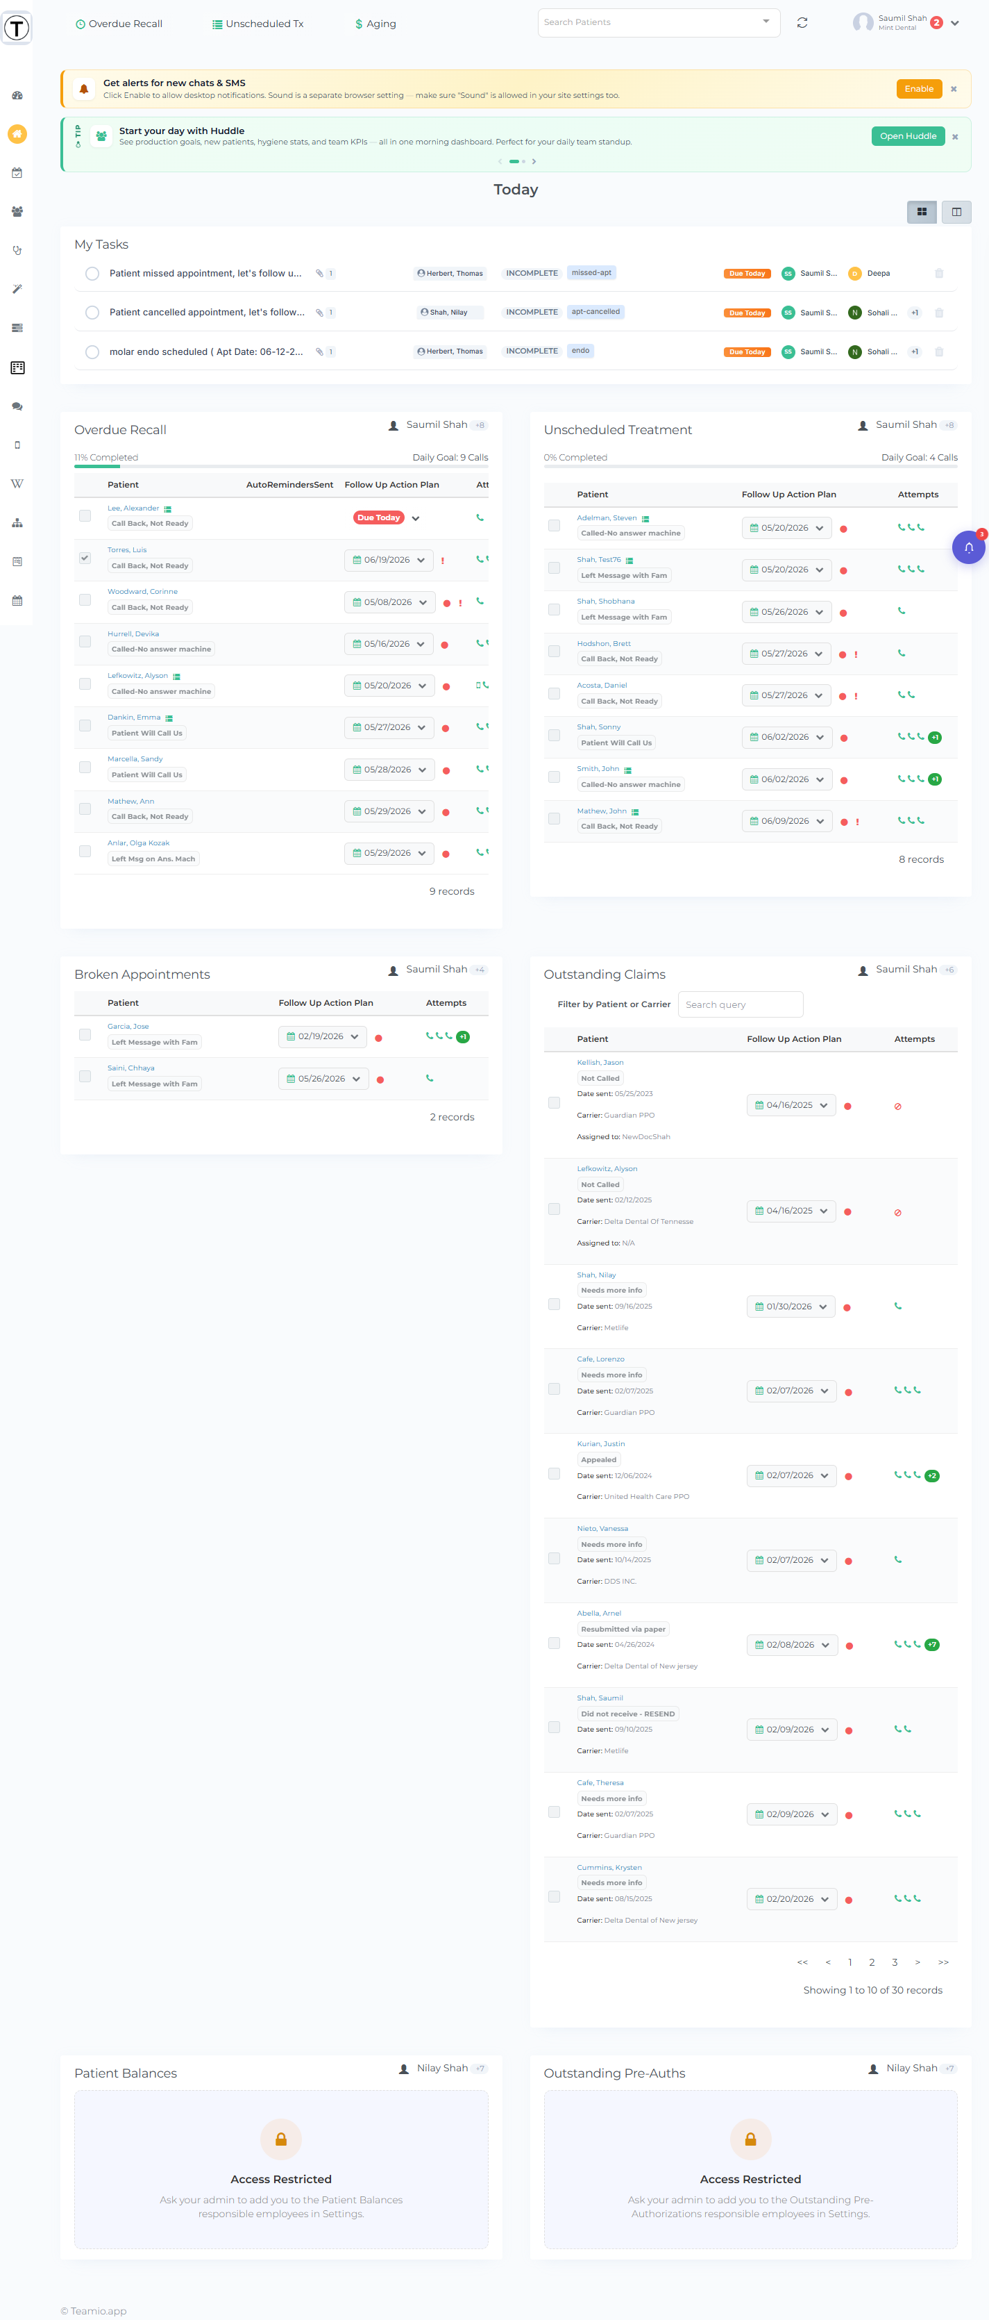Open the stethoscope icon in sidebar
This screenshot has width=989, height=2320.
click(x=17, y=250)
